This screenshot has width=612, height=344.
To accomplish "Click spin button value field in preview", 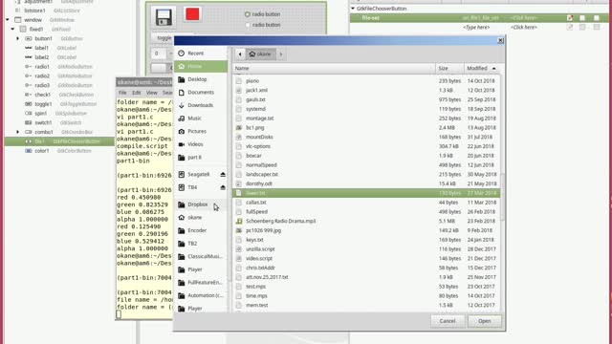I will pyautogui.click(x=159, y=54).
